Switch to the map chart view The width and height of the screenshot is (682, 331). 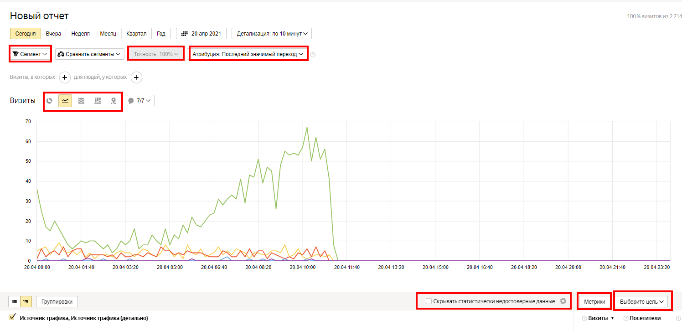(114, 101)
